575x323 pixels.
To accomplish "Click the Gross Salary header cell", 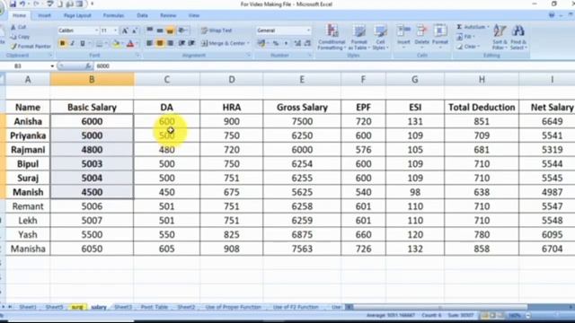I will (x=302, y=108).
